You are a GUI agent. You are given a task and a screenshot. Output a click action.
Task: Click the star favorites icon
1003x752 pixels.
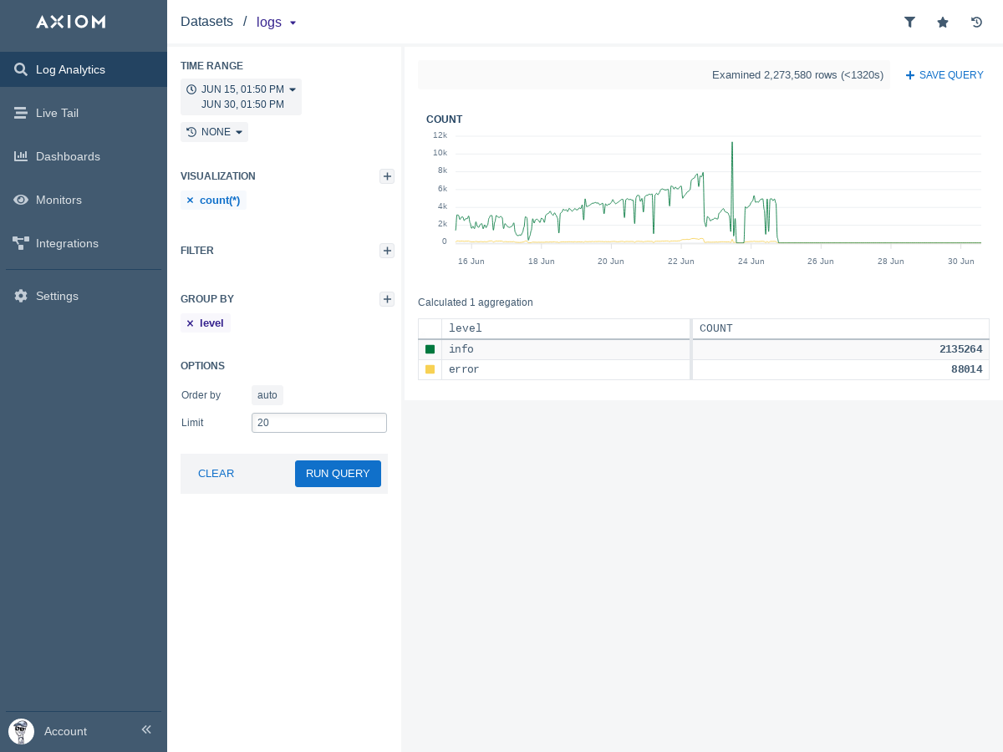pyautogui.click(x=943, y=23)
